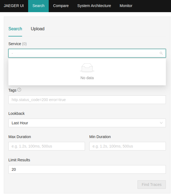Click the Find Traces button
This screenshot has height=194, width=171.
click(152, 185)
